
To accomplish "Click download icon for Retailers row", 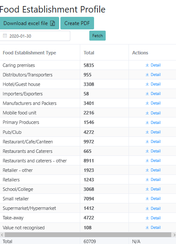I will [147, 180].
